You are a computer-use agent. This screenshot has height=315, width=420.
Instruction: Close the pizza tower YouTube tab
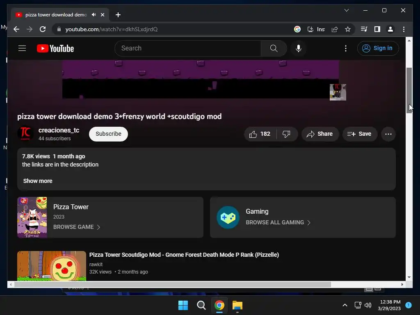tap(102, 15)
